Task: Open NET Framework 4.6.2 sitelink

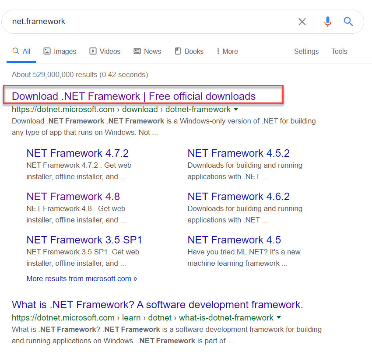Action: (239, 197)
